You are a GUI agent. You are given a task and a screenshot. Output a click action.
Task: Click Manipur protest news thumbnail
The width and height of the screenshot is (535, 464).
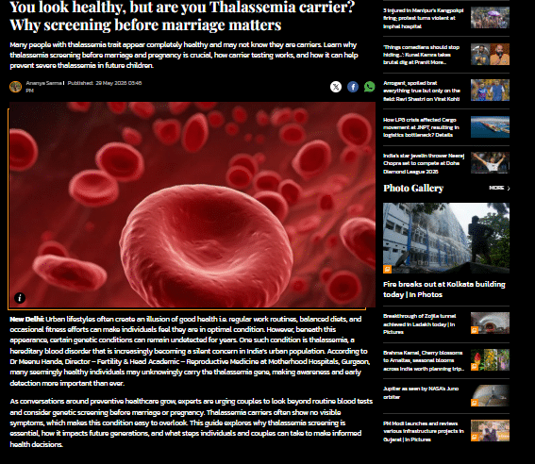tap(490, 18)
